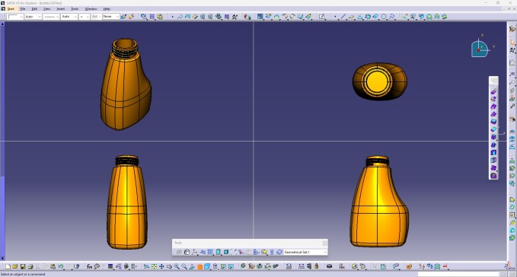
Task: Minimize the document window via inner minimize button
Action: tap(503, 9)
